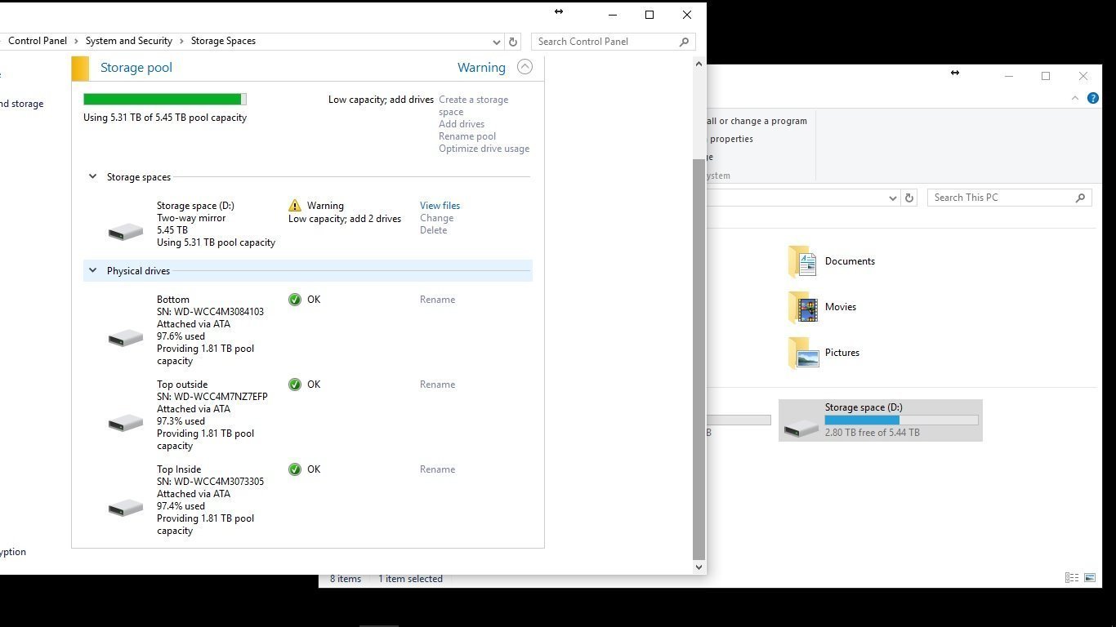Screen dimensions: 1116x627
Task: Collapse the ribbon in This PC window
Action: [x=1075, y=98]
